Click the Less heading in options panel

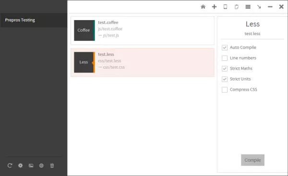point(252,24)
